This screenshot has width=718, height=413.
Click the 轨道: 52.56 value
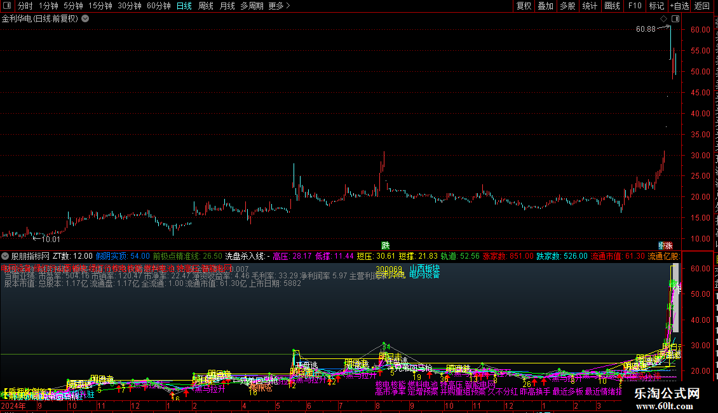[460, 256]
